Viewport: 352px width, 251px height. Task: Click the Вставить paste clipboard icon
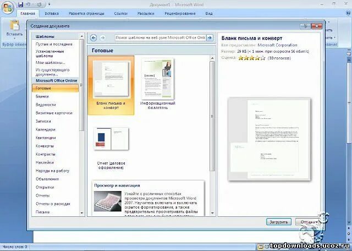[x=15, y=25]
